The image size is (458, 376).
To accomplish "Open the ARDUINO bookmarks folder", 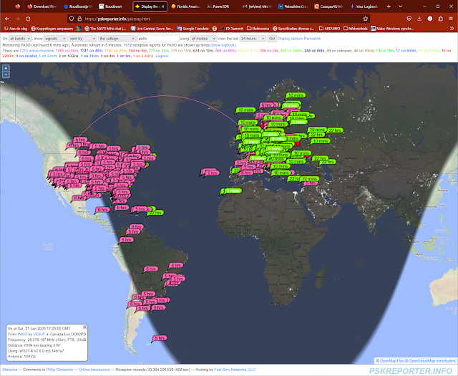I will [329, 29].
